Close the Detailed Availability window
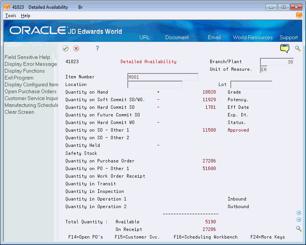This screenshot has width=306, height=245. click(x=296, y=7)
